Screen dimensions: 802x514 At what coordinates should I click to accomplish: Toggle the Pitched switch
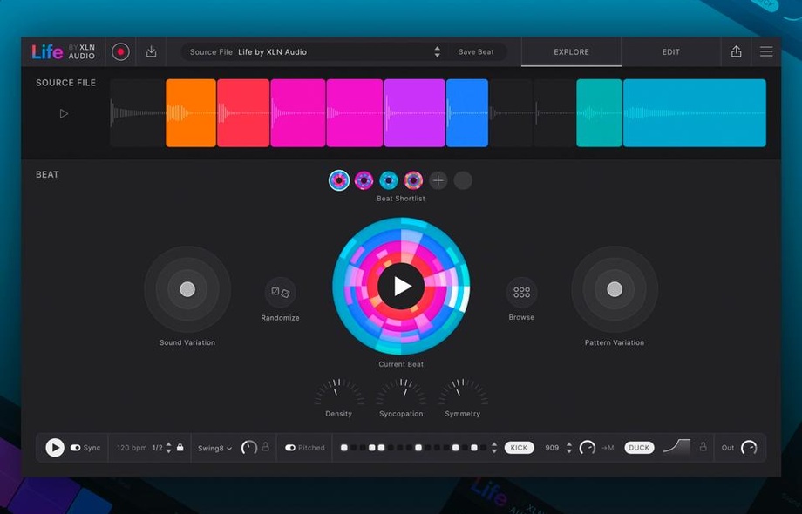290,448
